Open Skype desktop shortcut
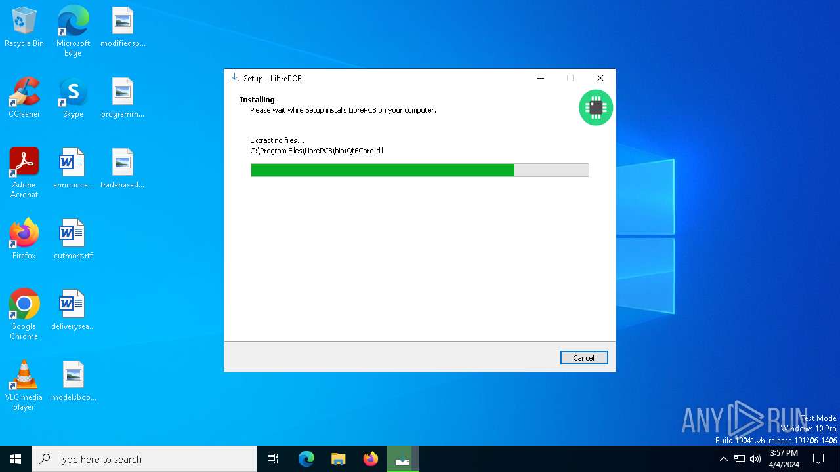Viewport: 840px width, 472px height. [73, 98]
